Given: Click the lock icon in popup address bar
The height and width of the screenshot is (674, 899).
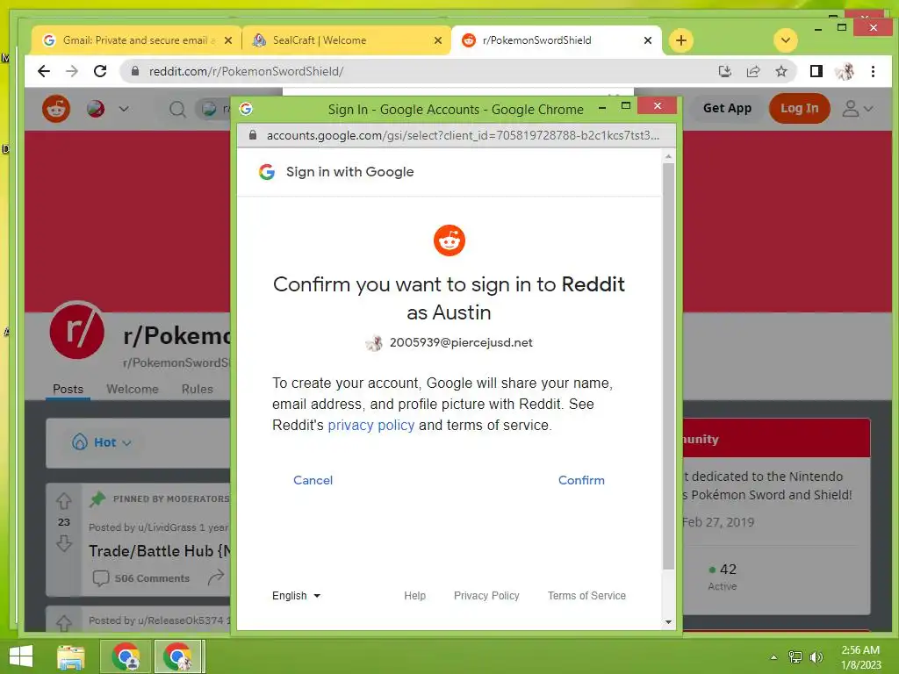Looking at the screenshot, I should click(252, 135).
